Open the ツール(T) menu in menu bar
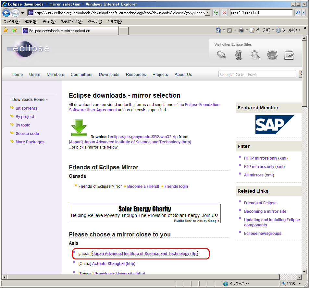Image resolution: width=309 pixels, height=288 pixels. coord(94,22)
